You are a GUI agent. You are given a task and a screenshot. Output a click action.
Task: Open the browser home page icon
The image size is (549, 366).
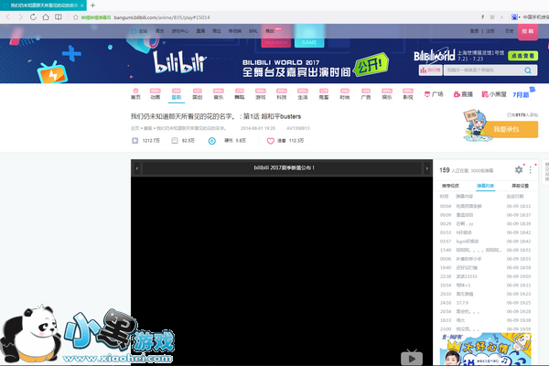tap(46, 16)
